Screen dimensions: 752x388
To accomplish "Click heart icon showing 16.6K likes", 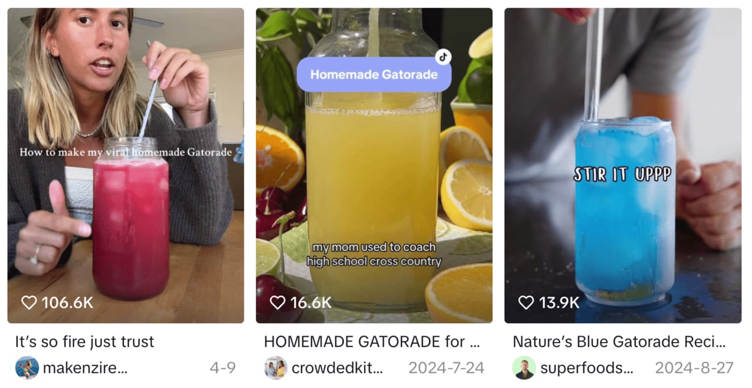I will (x=278, y=302).
